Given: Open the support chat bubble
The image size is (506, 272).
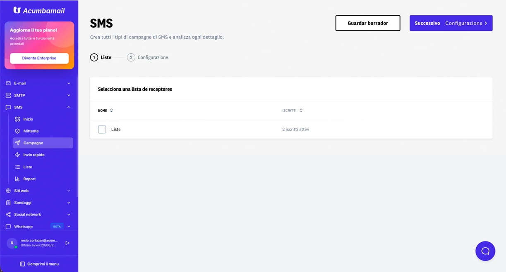Looking at the screenshot, I should pyautogui.click(x=485, y=251).
